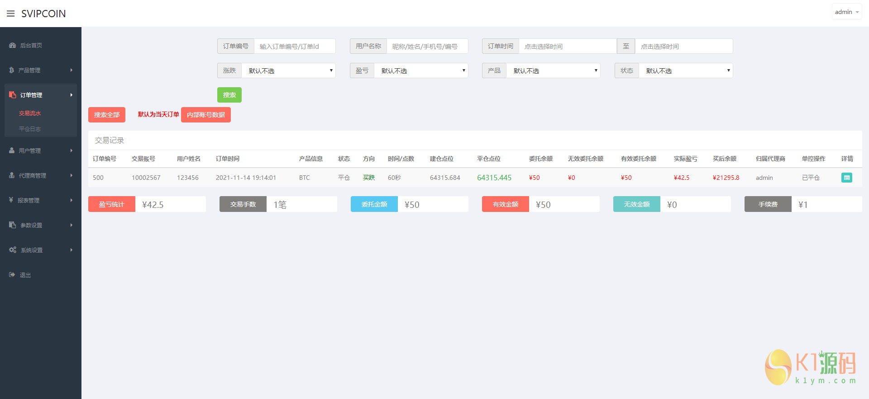Expand the 产品管理 submenu arrow
The height and width of the screenshot is (399, 869).
coord(72,70)
